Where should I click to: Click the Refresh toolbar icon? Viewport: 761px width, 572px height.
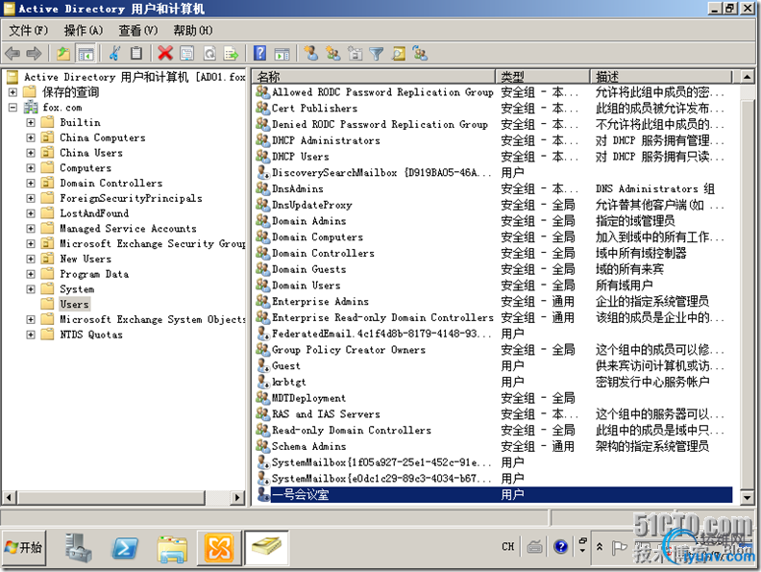(209, 54)
